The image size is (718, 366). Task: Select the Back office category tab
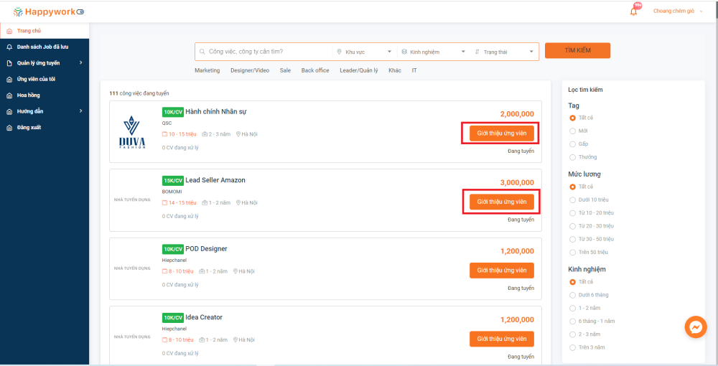point(315,70)
